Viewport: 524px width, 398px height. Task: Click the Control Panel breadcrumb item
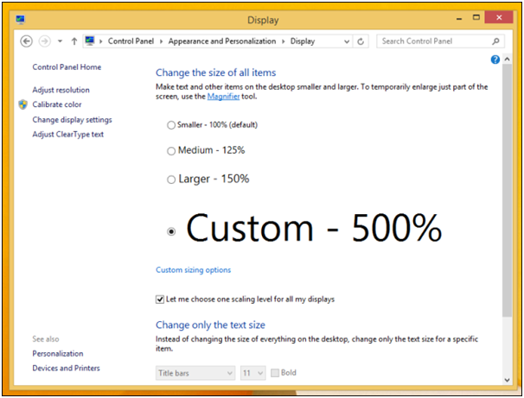point(131,41)
